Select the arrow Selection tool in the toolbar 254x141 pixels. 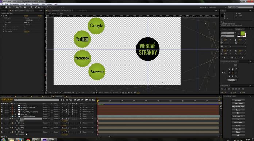tap(3, 7)
